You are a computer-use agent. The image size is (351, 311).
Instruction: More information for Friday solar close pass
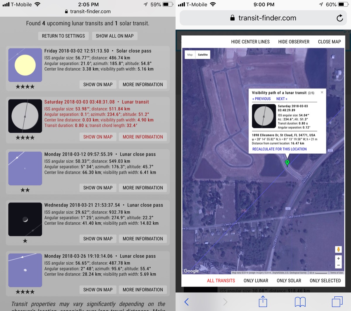coord(143,85)
